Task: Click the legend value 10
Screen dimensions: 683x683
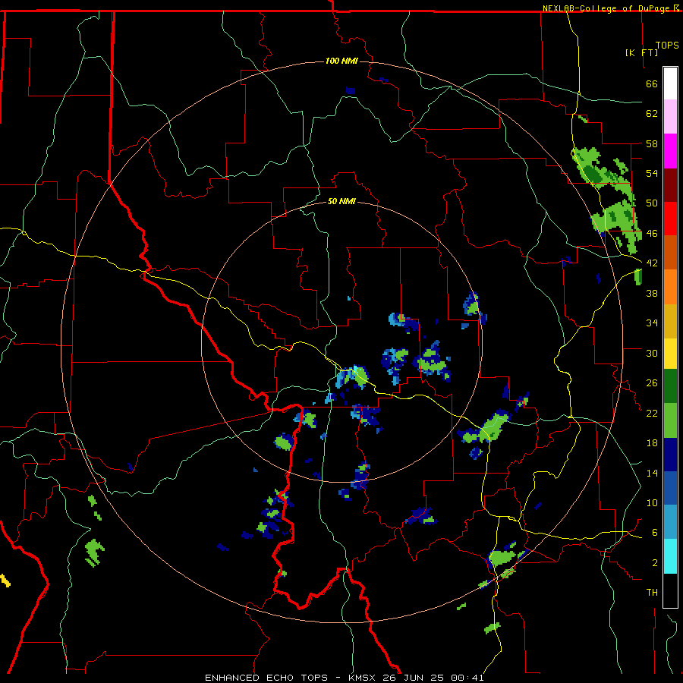Action: pos(652,502)
